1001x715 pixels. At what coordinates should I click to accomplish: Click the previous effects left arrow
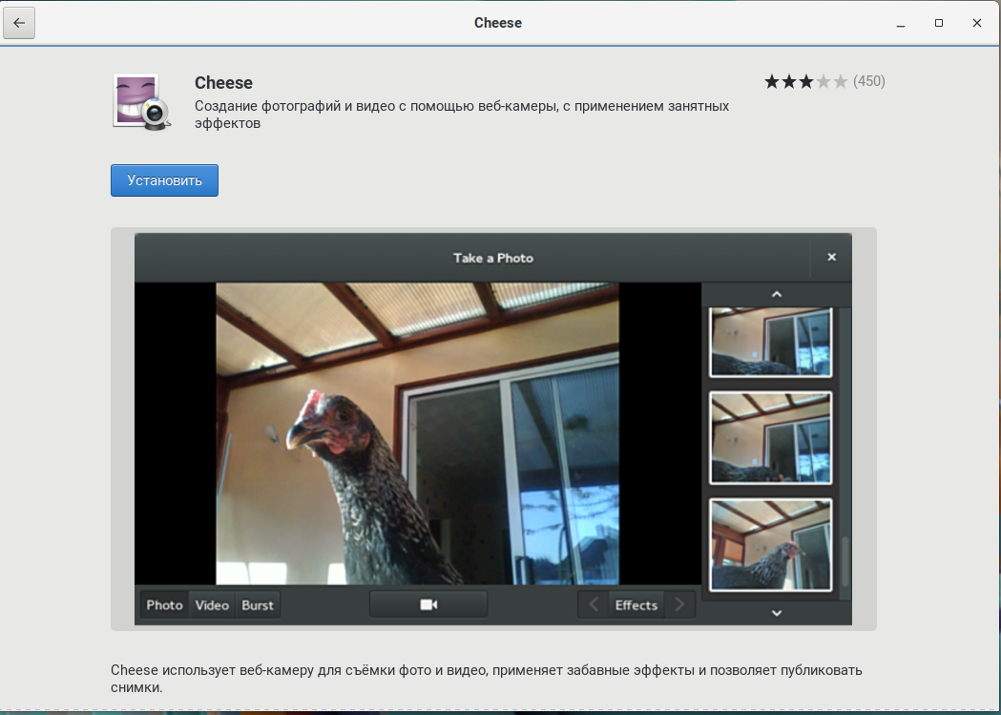593,604
